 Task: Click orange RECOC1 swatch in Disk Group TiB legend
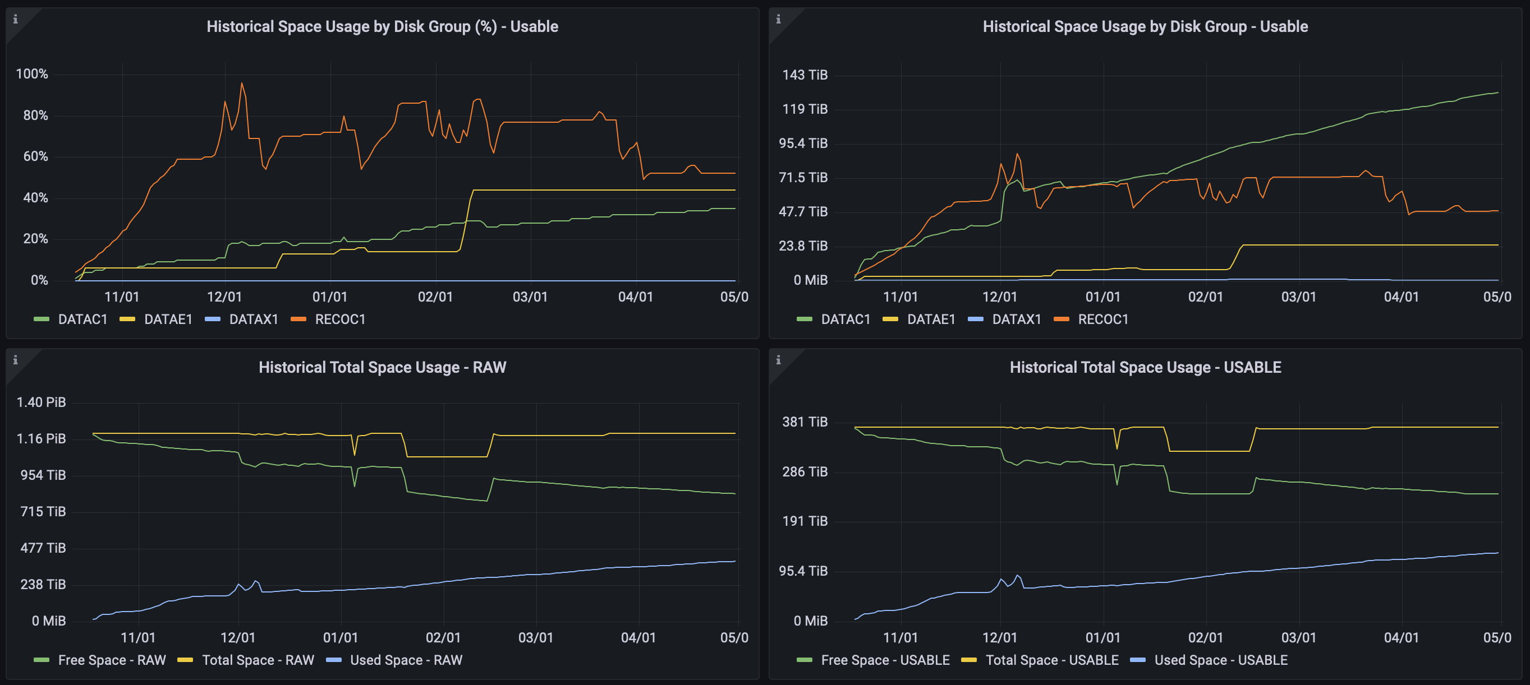[1061, 320]
